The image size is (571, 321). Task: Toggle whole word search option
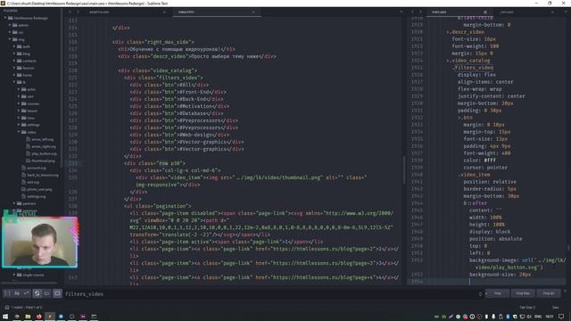26,293
